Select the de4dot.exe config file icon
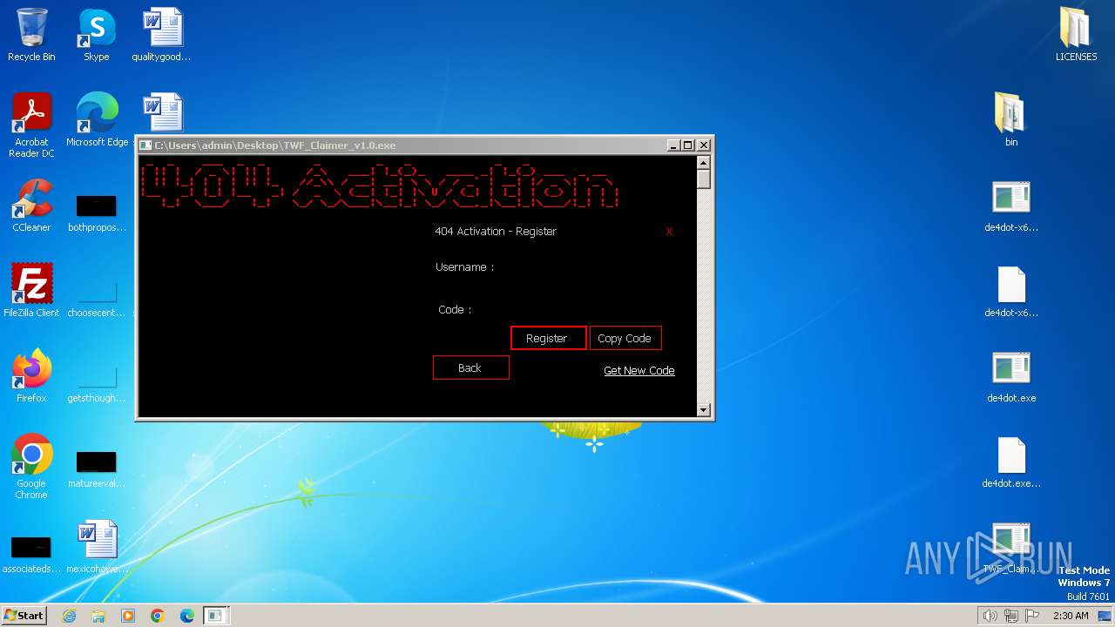The image size is (1115, 627). [1011, 462]
